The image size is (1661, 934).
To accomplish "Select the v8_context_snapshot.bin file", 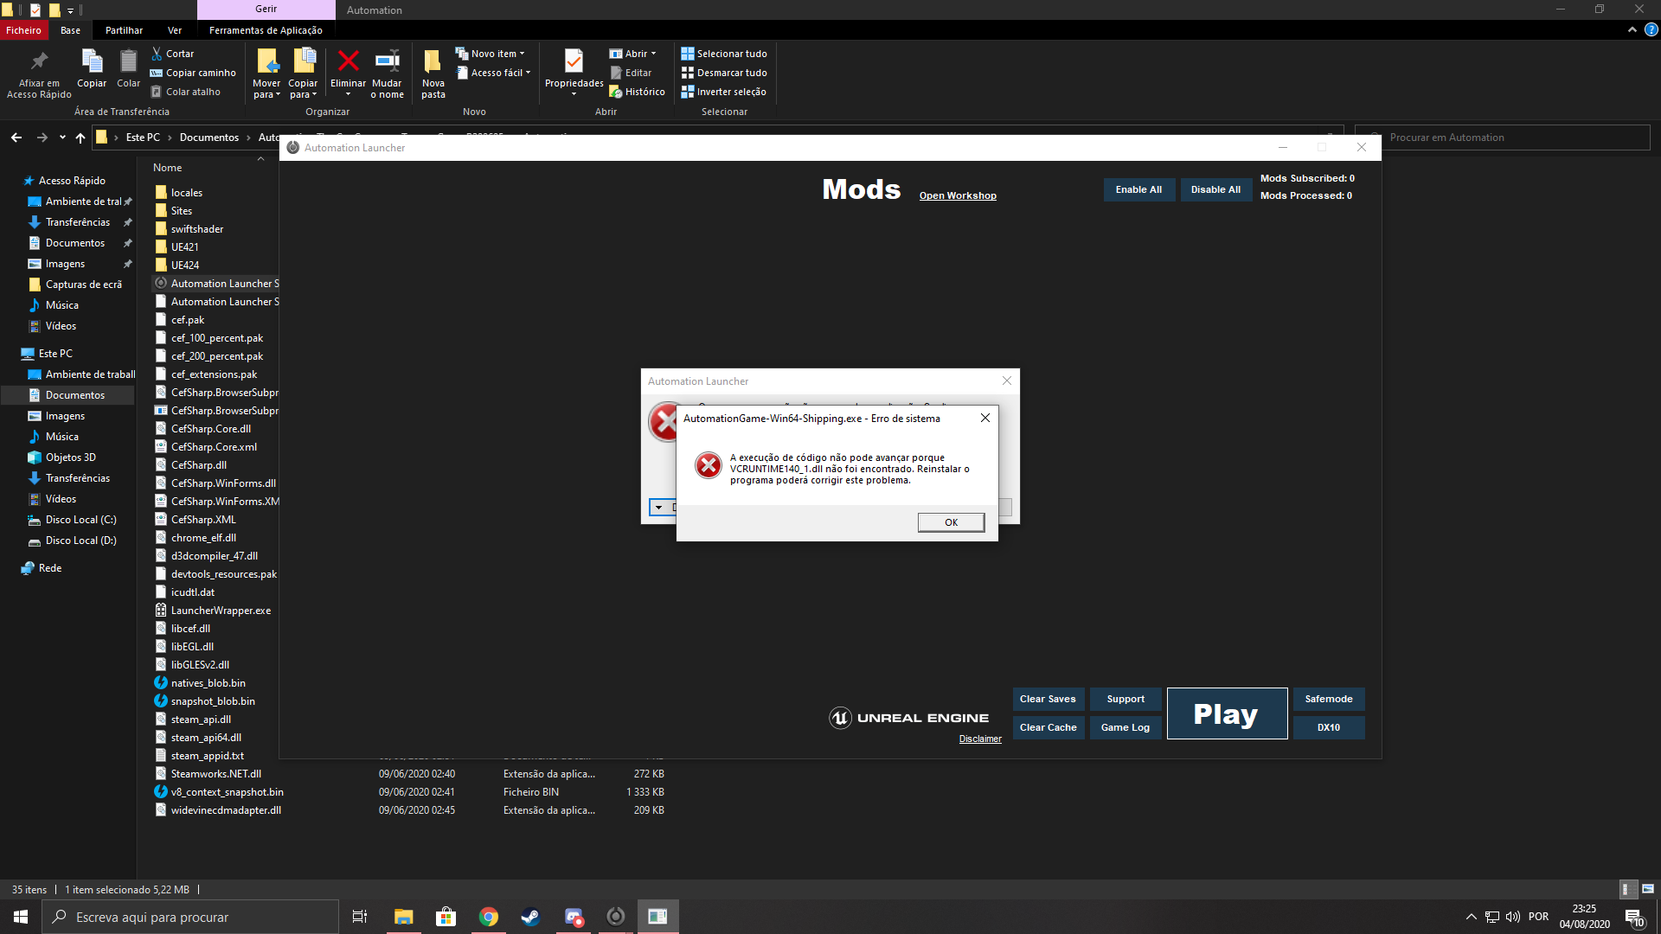I will tap(227, 792).
